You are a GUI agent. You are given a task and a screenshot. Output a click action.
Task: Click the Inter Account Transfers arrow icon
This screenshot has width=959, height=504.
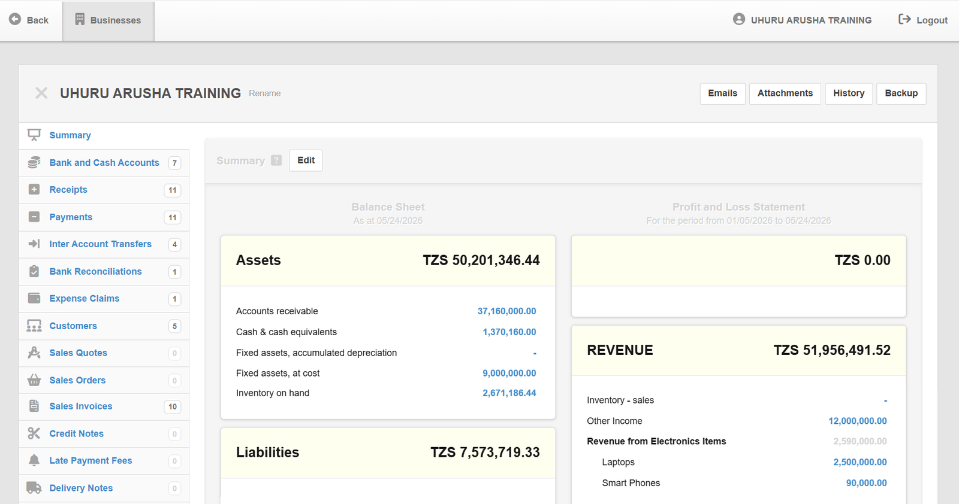tap(34, 244)
